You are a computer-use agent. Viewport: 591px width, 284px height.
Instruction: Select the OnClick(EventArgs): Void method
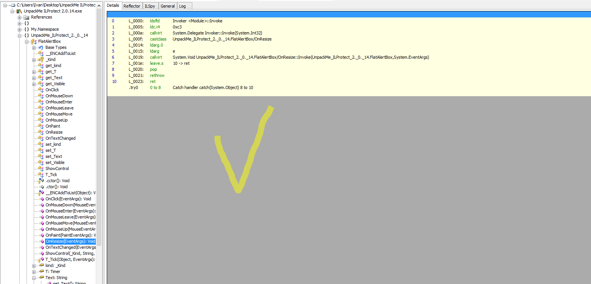[68, 199]
